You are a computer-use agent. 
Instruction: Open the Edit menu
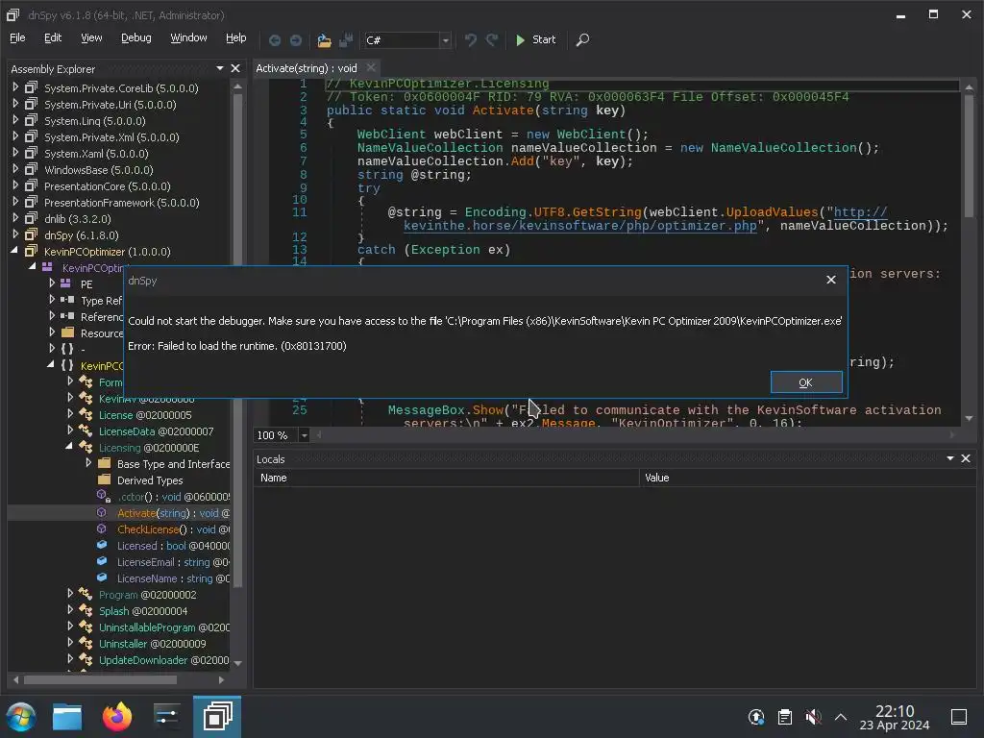point(53,37)
